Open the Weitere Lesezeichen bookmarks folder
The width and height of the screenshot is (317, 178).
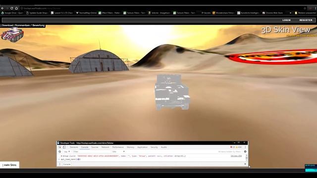(x=306, y=13)
